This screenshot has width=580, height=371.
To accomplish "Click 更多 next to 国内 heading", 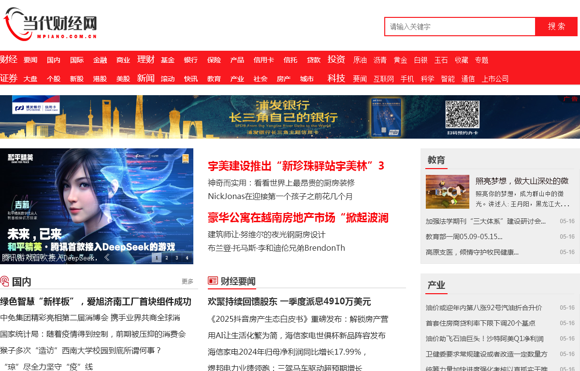I will pyautogui.click(x=188, y=281).
